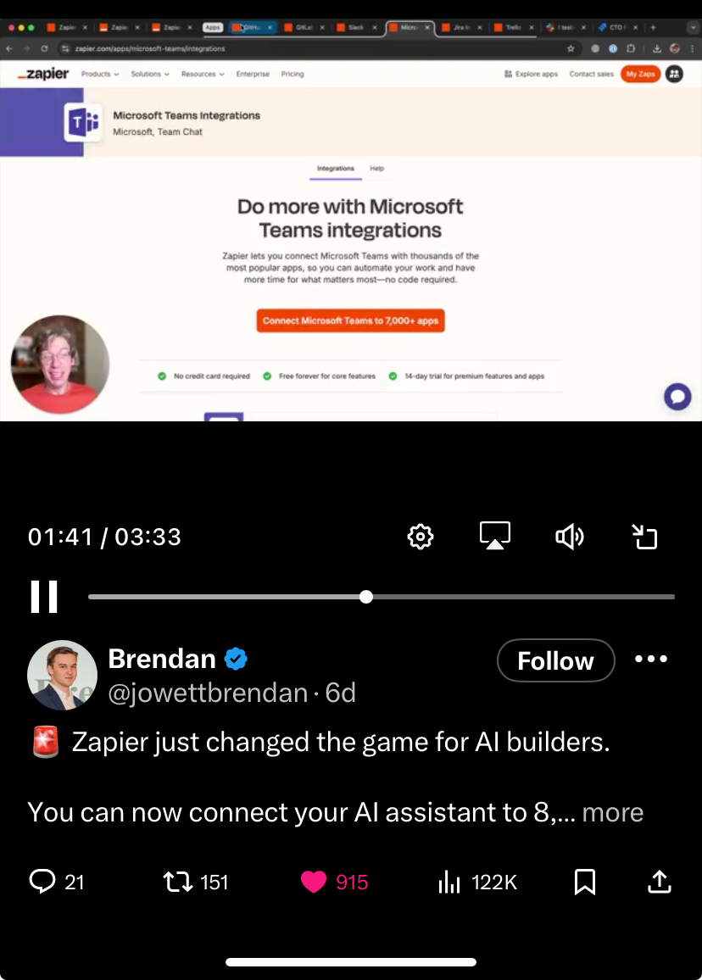Follow Brendan's account
This screenshot has width=702, height=980.
coord(555,660)
